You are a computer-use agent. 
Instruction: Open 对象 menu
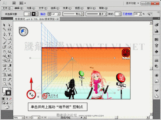coord(31,8)
